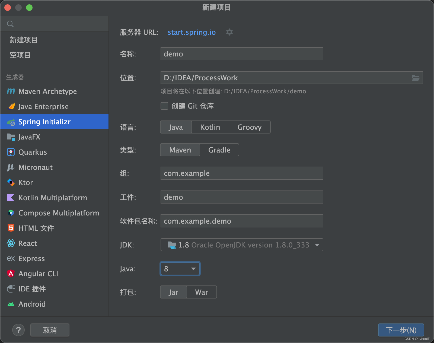Image resolution: width=434 pixels, height=343 pixels.
Task: Click the Maven Archetype icon
Action: pos(11,91)
